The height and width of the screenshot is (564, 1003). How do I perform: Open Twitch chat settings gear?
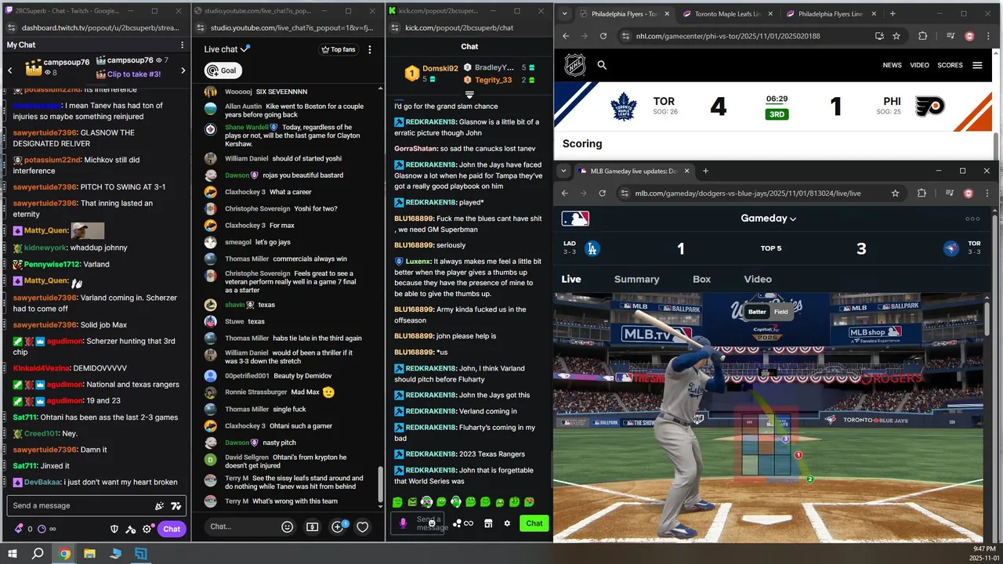click(x=147, y=529)
